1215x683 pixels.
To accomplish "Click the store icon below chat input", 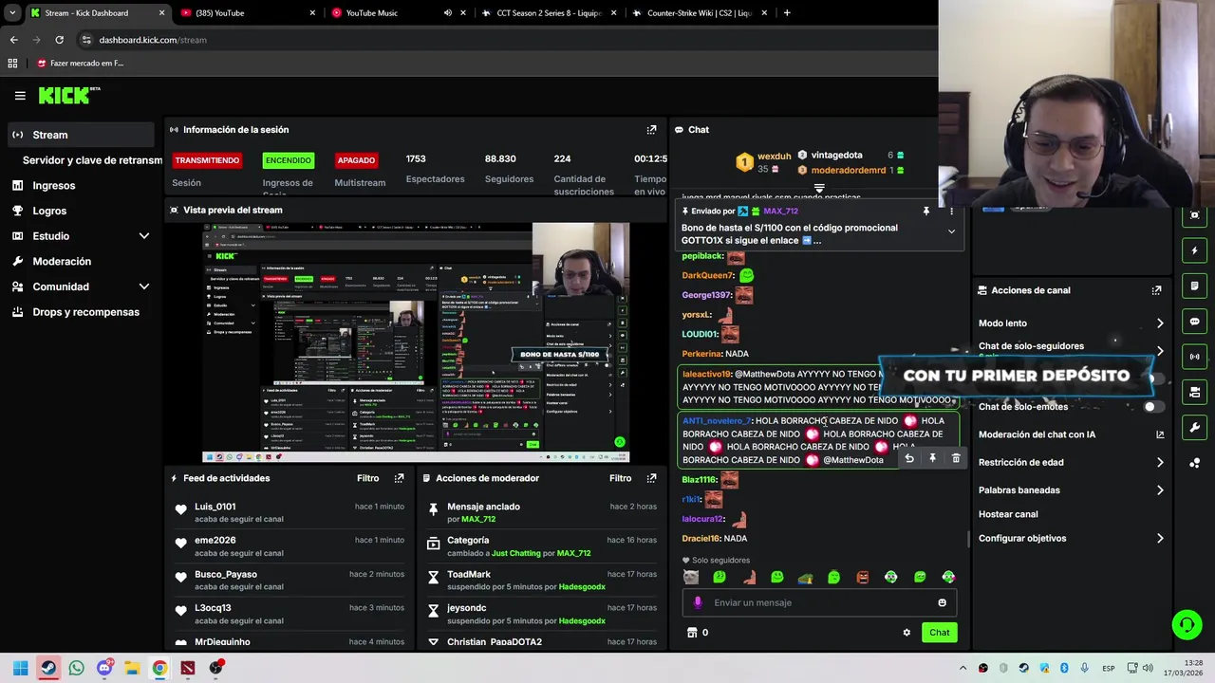I will click(x=692, y=633).
